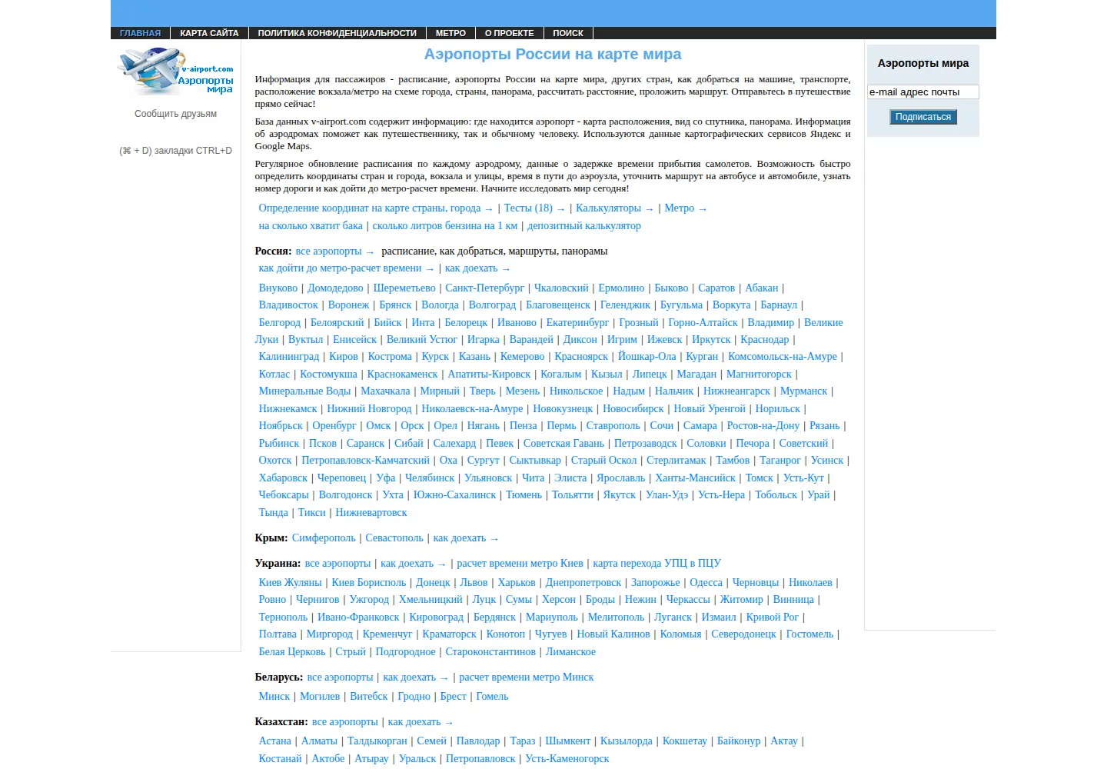Select the Домодедово airport link
The height and width of the screenshot is (769, 1107).
335,288
